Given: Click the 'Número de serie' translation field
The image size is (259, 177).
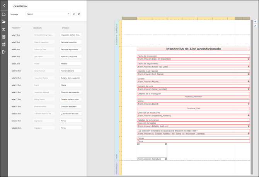Looking at the screenshot, I should click(71, 71).
